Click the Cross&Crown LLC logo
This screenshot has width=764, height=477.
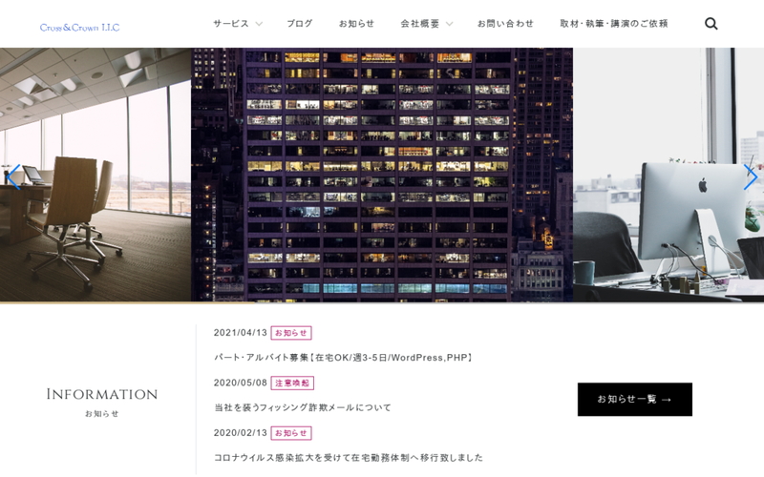pyautogui.click(x=79, y=28)
